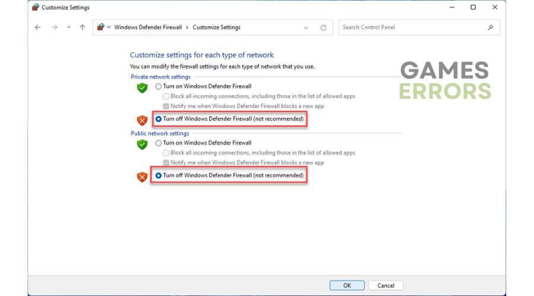Screen dimensions: 534x296
Task: Check private Block all incoming connections
Action: 259,96
